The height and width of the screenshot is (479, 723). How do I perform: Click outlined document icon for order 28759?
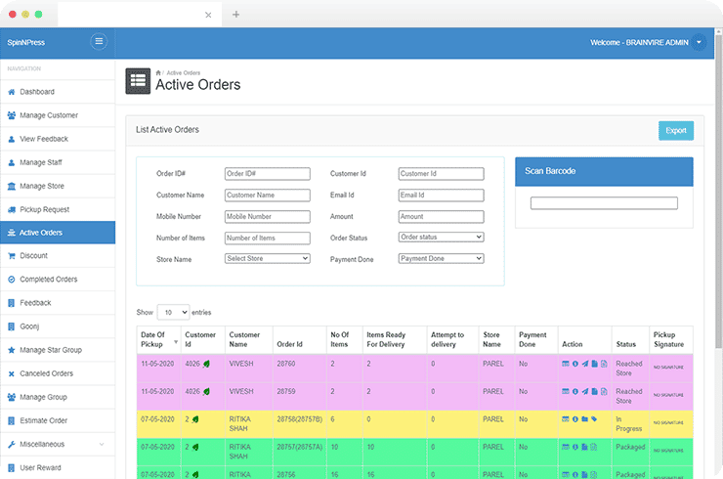604,391
